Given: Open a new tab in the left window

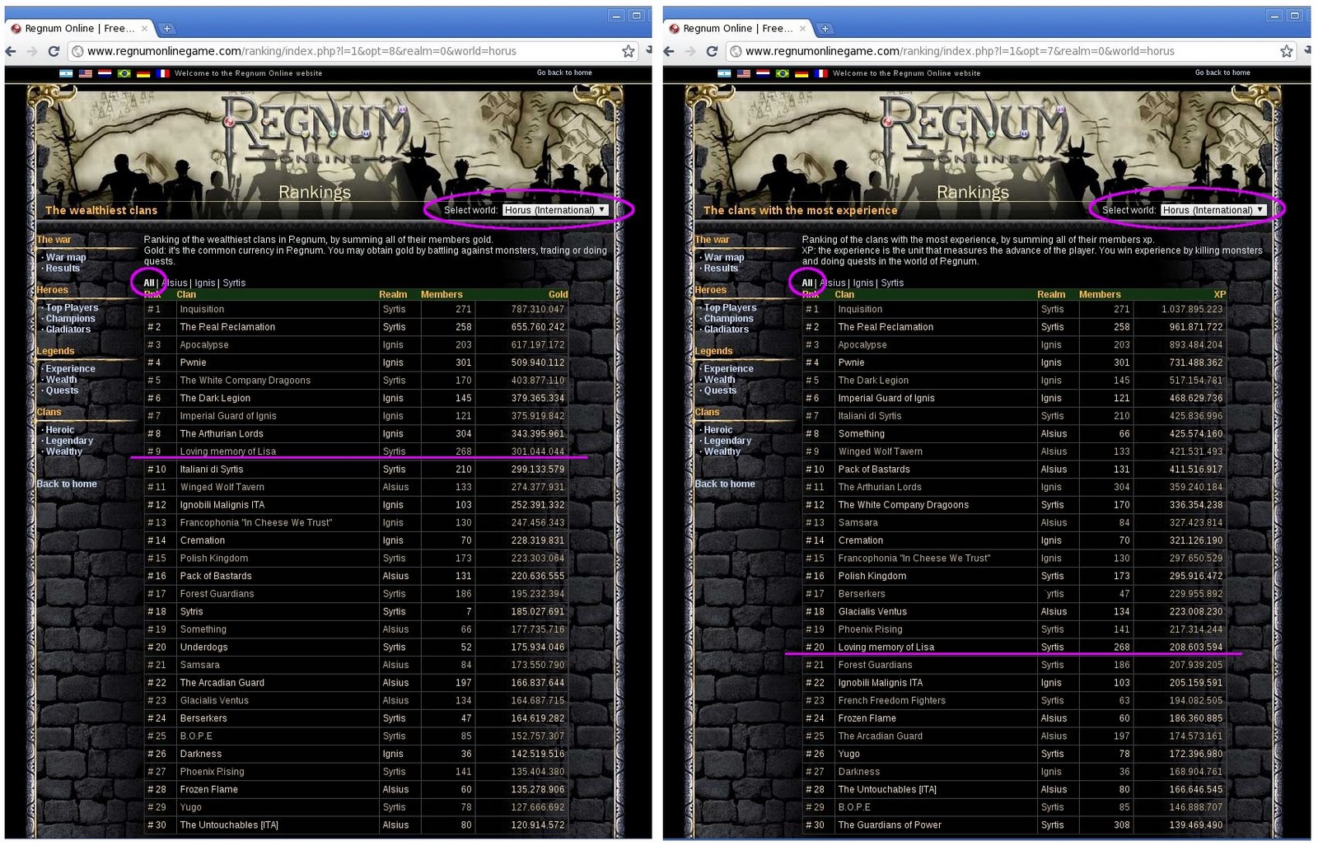Looking at the screenshot, I should point(166,28).
